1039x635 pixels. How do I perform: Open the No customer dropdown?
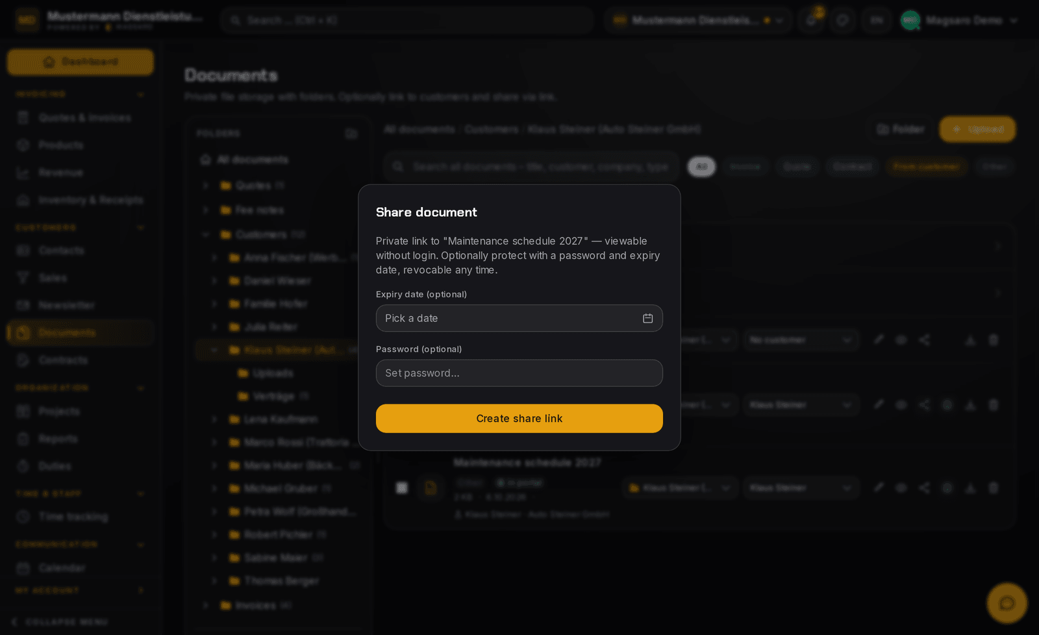click(801, 340)
